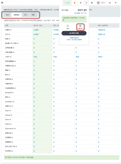The height and width of the screenshot is (164, 121).
Task: Click the 350.4 yearly value for 公网IP
Action: pos(100,57)
